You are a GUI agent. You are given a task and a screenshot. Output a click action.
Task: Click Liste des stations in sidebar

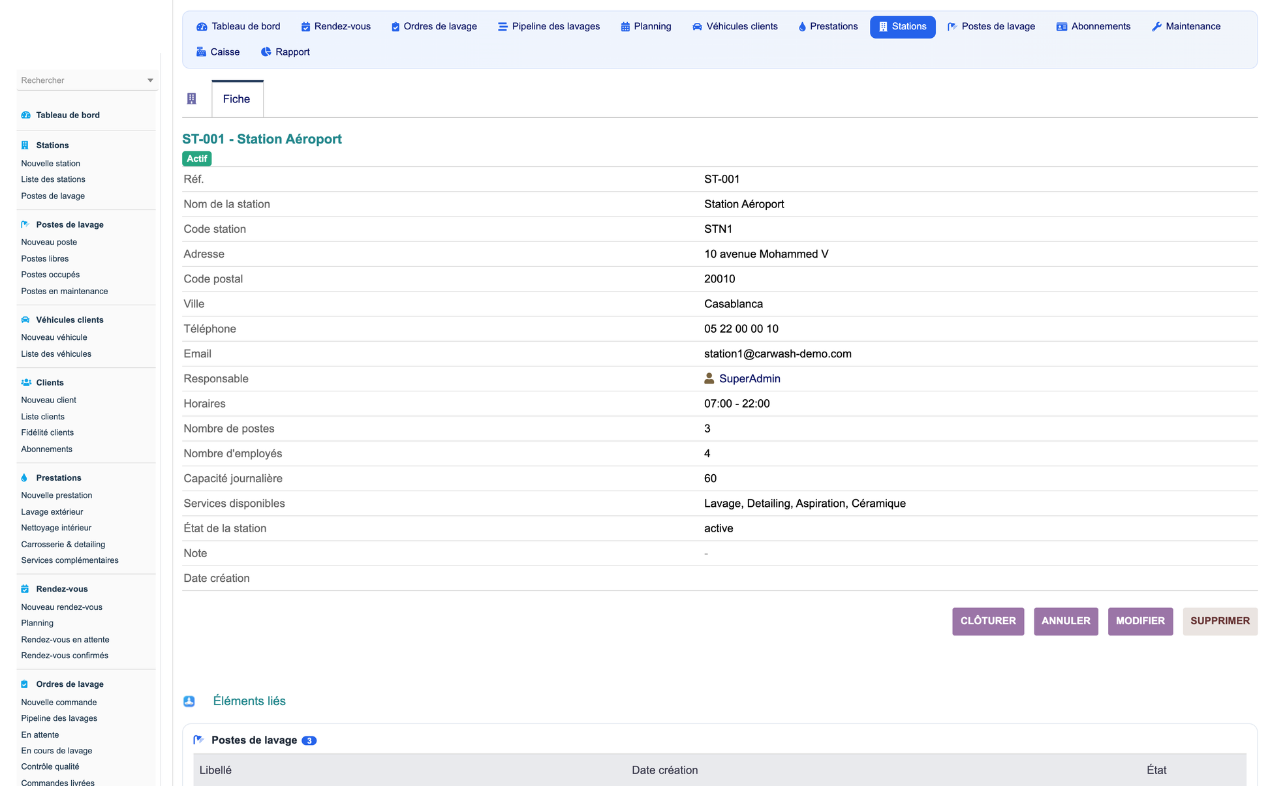point(53,179)
